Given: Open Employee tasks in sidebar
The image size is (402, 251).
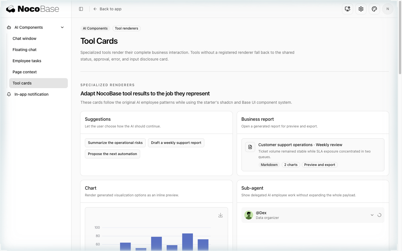Looking at the screenshot, I should [x=39, y=61].
